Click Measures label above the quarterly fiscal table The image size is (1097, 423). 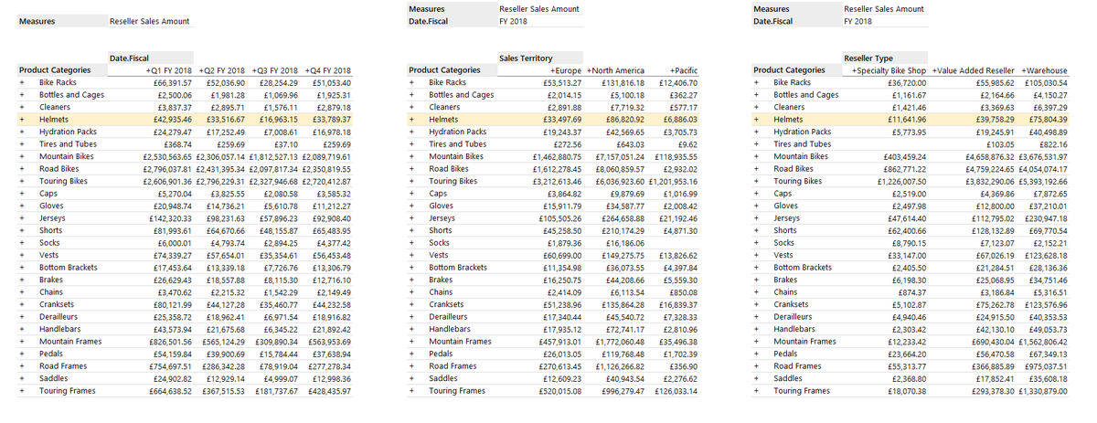tap(36, 21)
